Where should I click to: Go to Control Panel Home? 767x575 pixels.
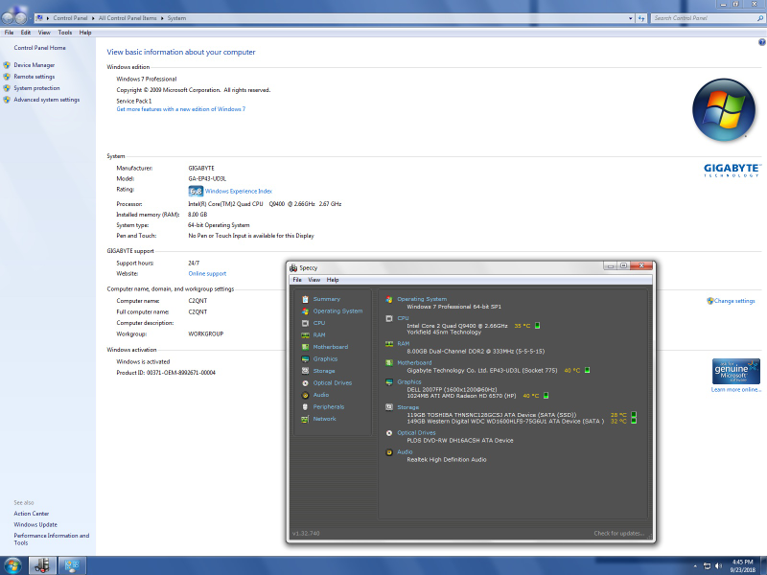coord(39,48)
